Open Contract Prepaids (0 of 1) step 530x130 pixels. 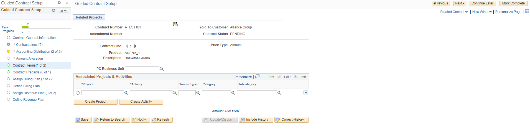pyautogui.click(x=32, y=72)
